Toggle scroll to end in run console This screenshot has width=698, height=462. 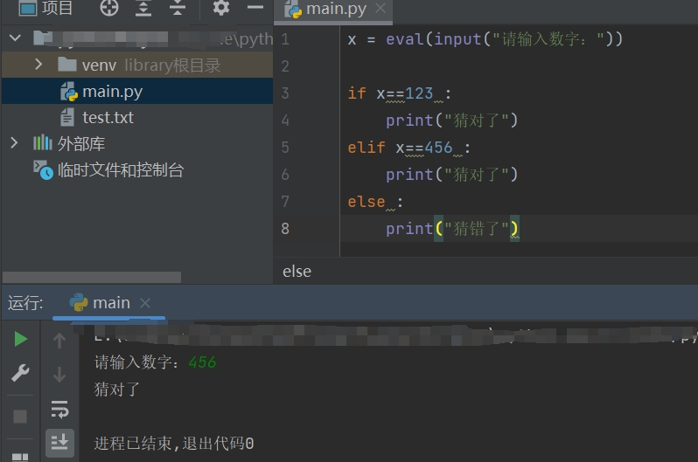(59, 442)
